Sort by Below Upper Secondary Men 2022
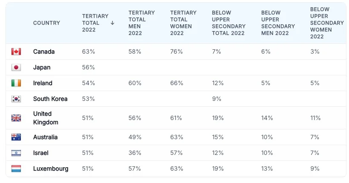Screen dimensions: 349x183 tap(277, 23)
